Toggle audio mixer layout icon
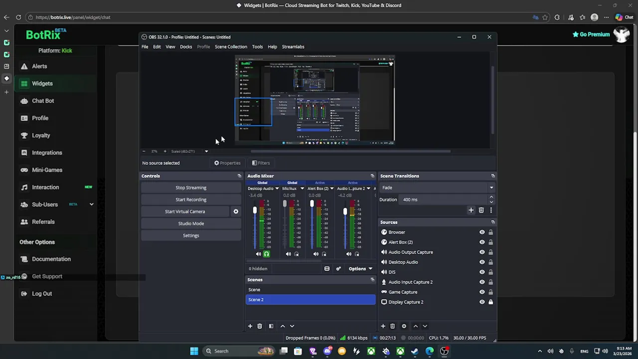The height and width of the screenshot is (359, 638). click(327, 269)
